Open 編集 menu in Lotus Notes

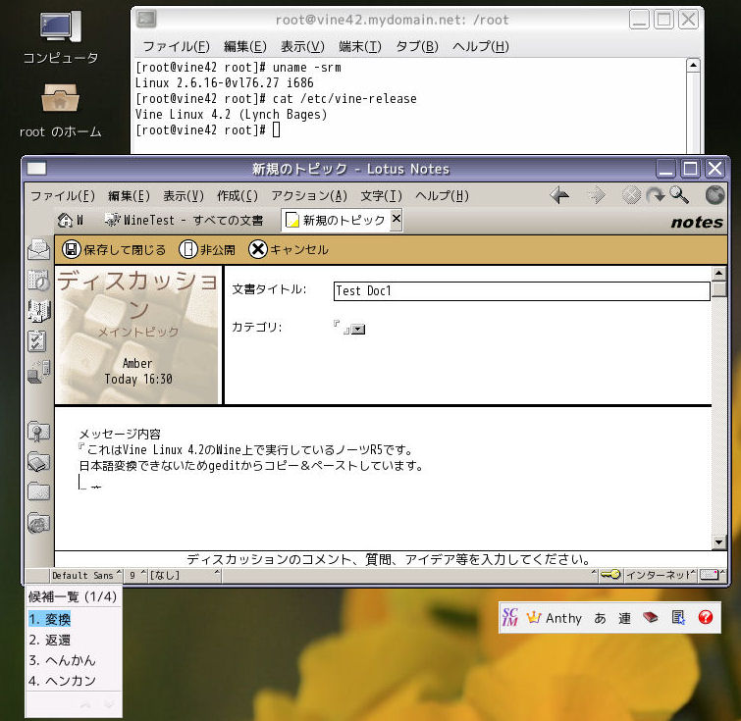coord(129,195)
